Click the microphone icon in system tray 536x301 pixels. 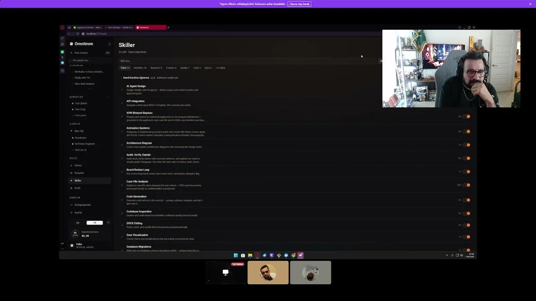(452, 255)
